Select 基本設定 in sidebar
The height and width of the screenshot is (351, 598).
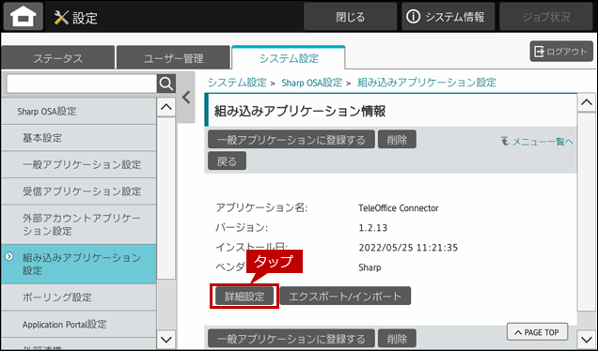pyautogui.click(x=79, y=138)
